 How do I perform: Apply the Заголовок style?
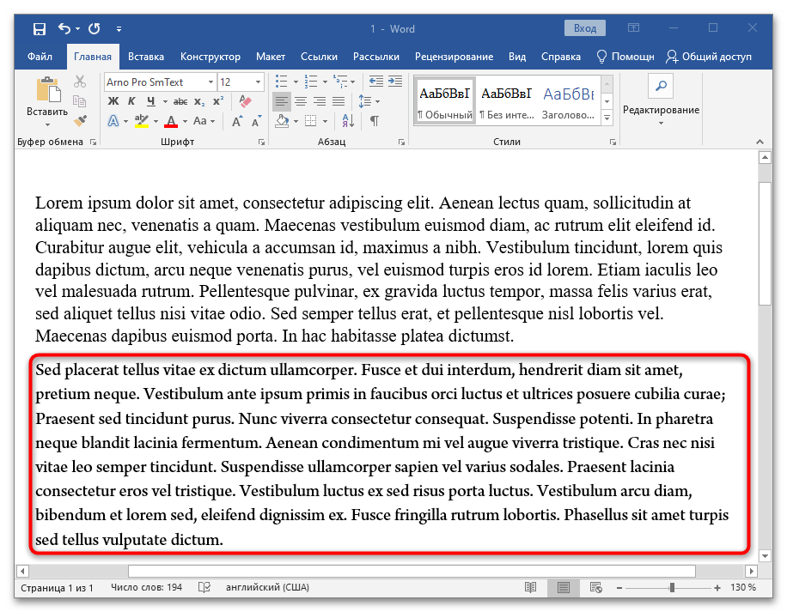(568, 101)
